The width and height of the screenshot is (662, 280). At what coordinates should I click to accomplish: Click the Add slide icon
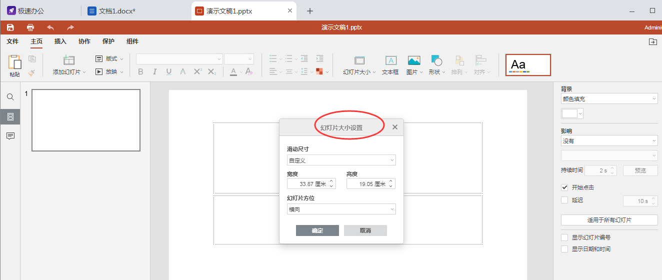click(69, 60)
